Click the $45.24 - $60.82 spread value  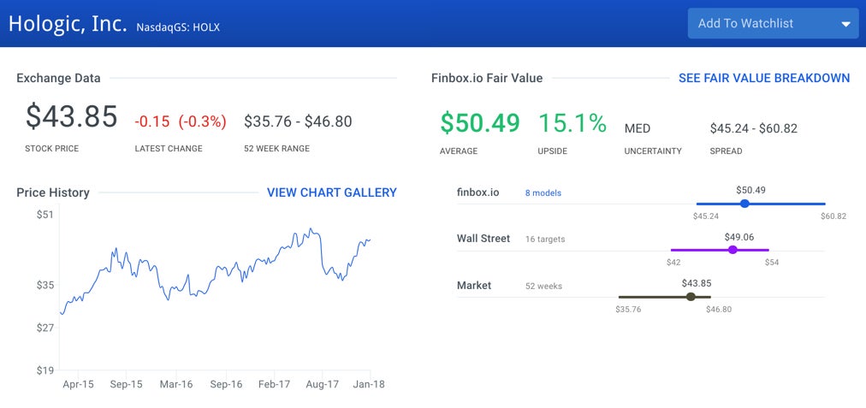click(753, 128)
